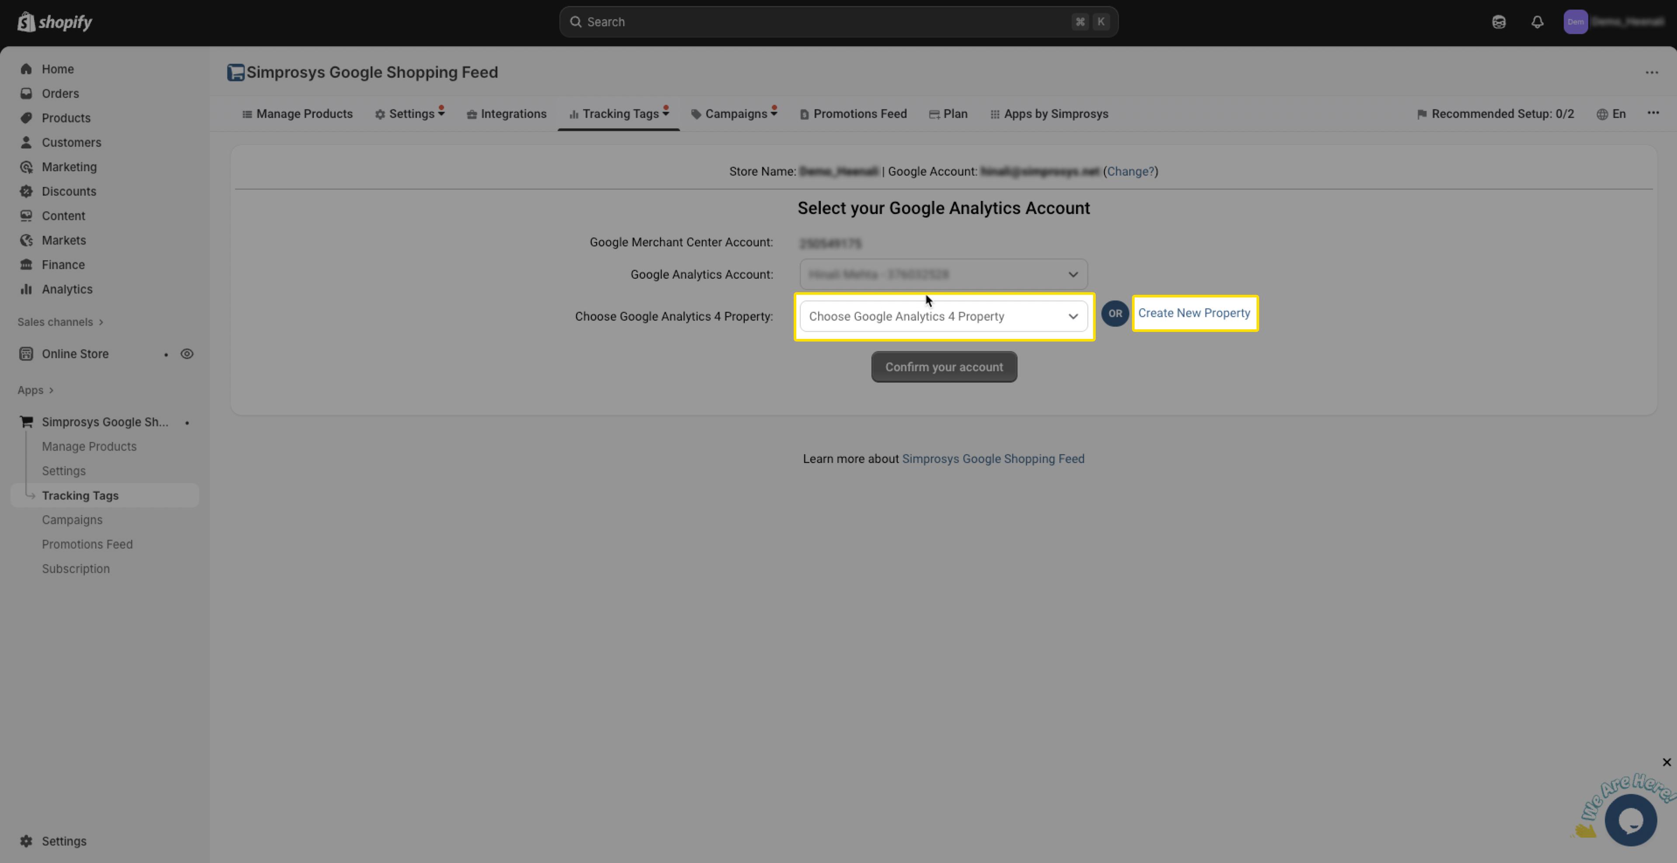
Task: Switch to the Integrations tab
Action: tap(507, 114)
